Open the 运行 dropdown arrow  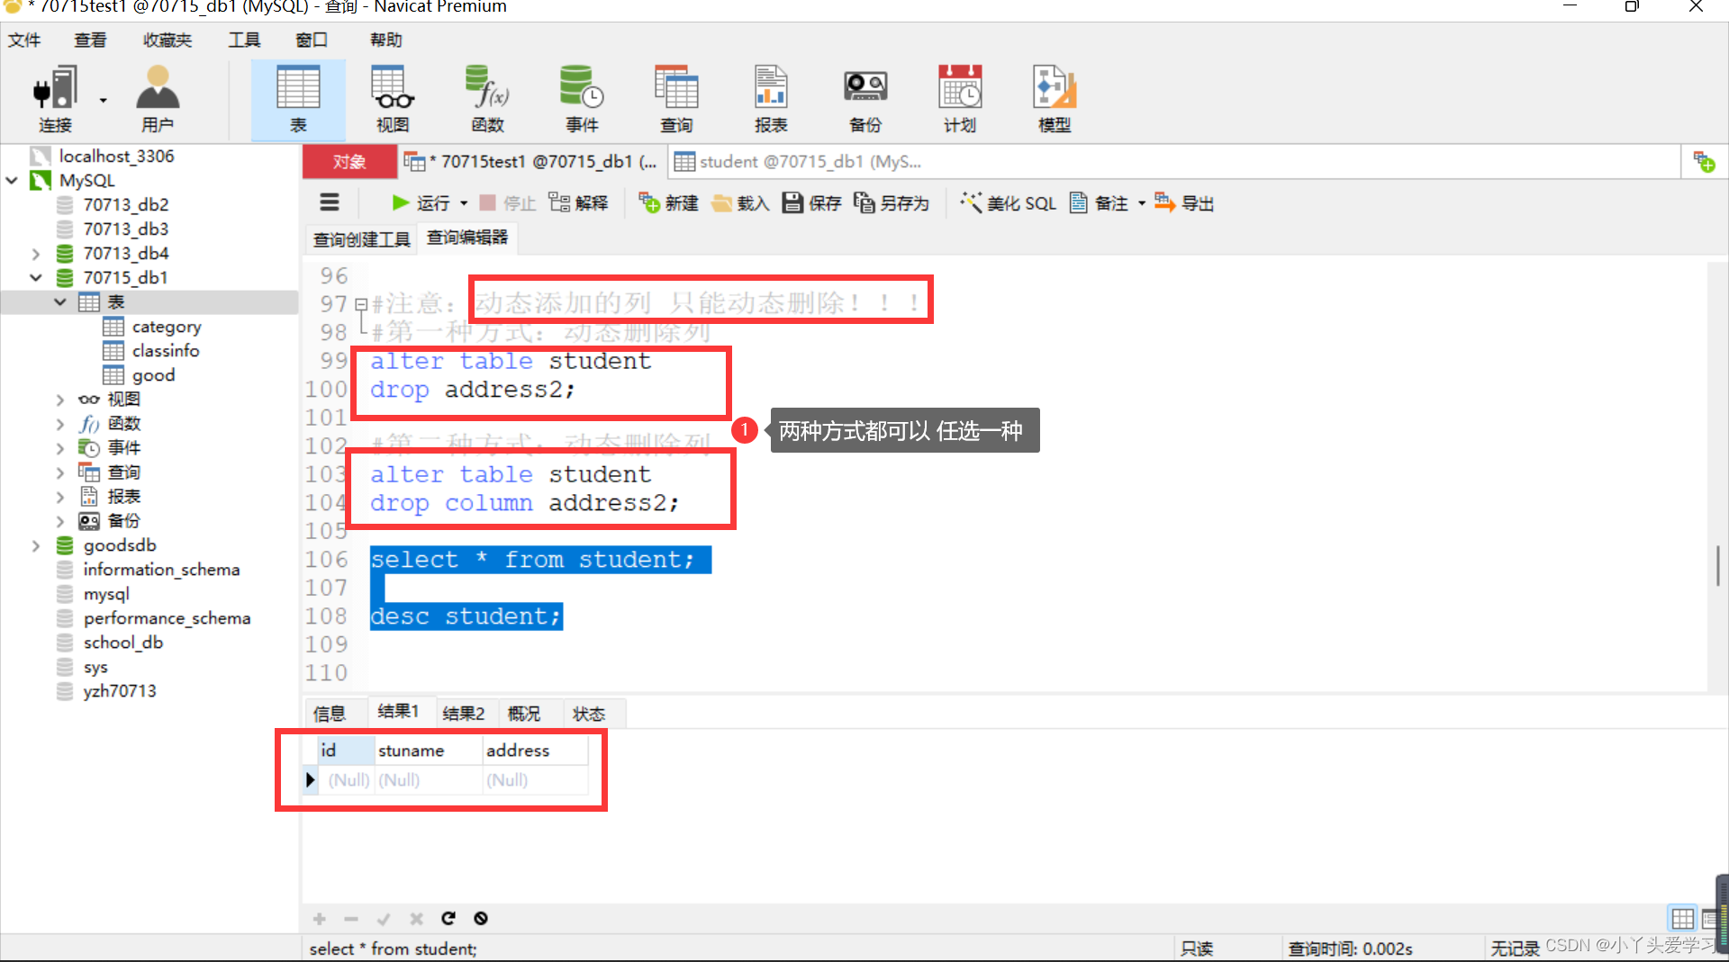(464, 203)
